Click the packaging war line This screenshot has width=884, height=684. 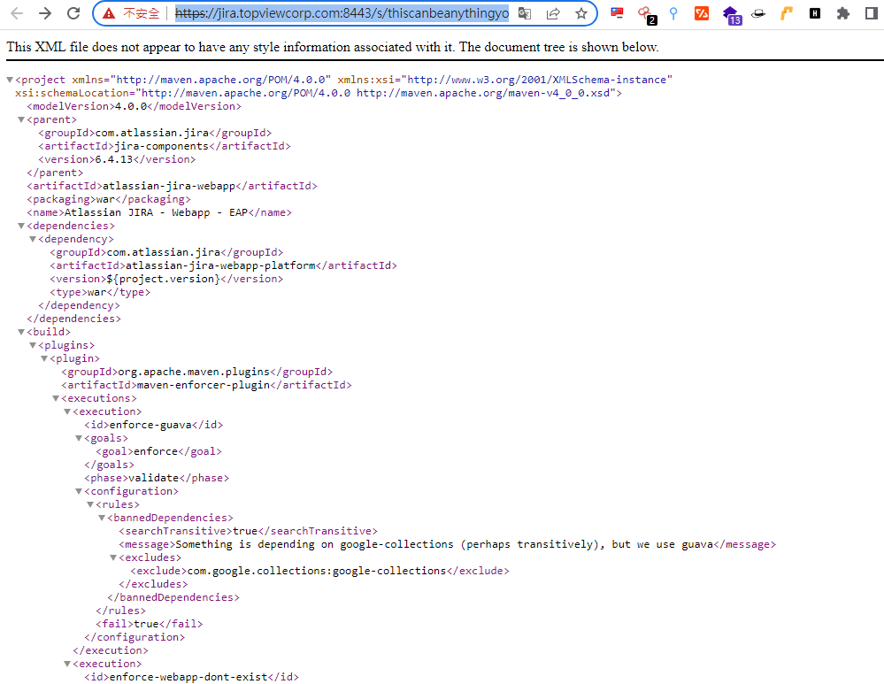pos(109,199)
